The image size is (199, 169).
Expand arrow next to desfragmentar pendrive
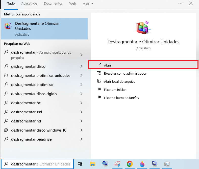[x=82, y=139]
